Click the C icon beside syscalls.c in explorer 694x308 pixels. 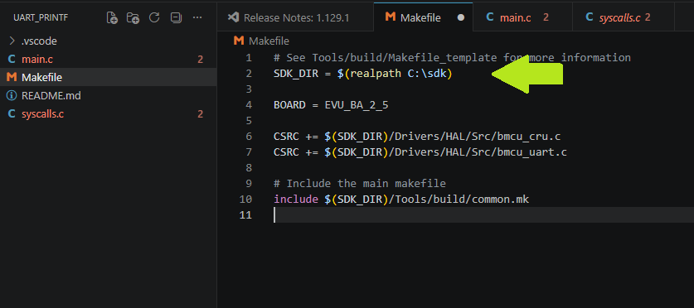[x=12, y=114]
